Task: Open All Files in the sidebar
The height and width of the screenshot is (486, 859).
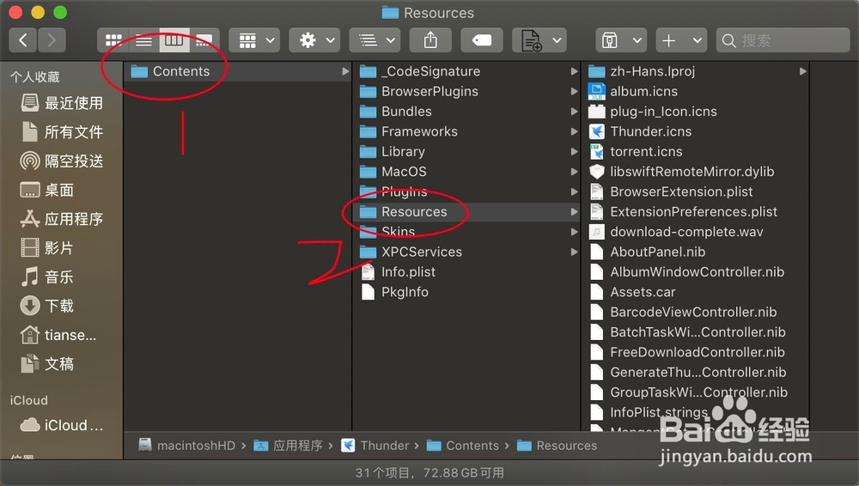Action: point(61,132)
